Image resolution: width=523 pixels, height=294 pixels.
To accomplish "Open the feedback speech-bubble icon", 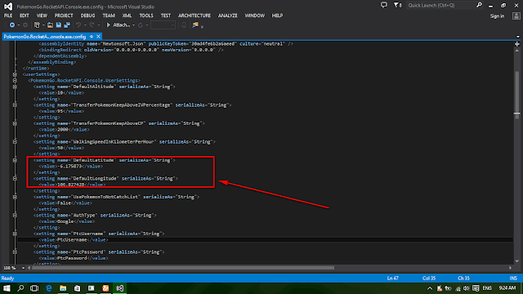I will click(x=384, y=5).
